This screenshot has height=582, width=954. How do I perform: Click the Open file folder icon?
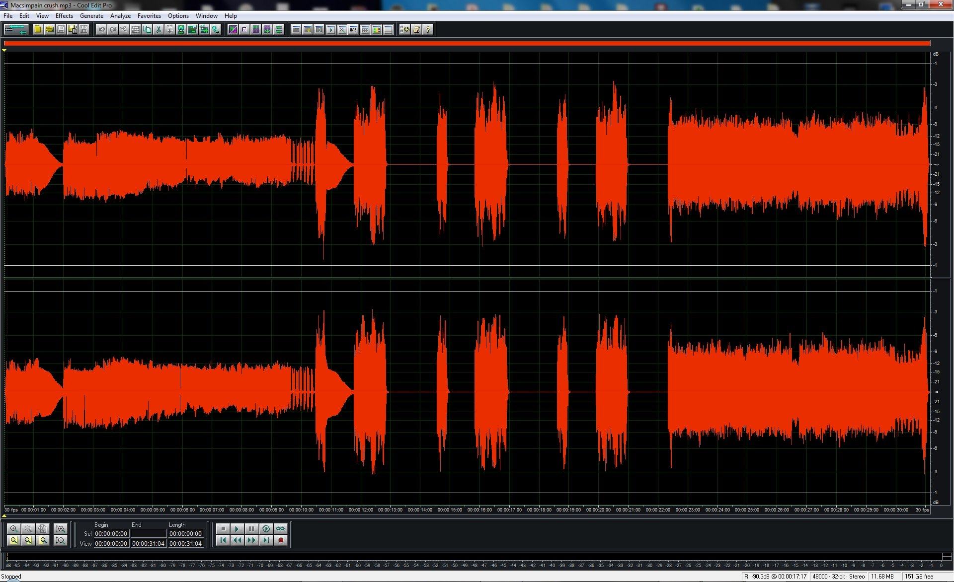pyautogui.click(x=49, y=29)
